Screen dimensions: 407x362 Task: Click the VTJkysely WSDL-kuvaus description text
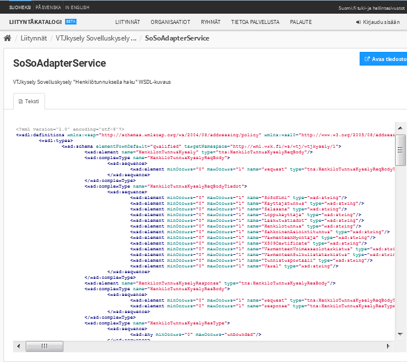tap(92, 82)
